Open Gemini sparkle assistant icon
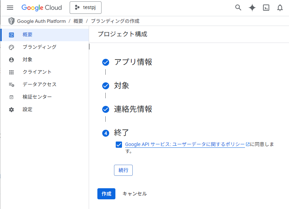The height and width of the screenshot is (209, 289). tap(252, 8)
